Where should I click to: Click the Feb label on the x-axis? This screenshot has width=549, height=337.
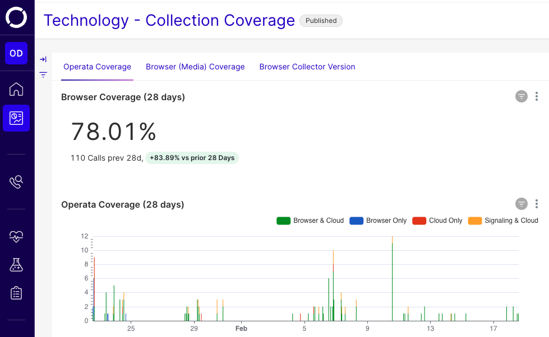click(241, 329)
